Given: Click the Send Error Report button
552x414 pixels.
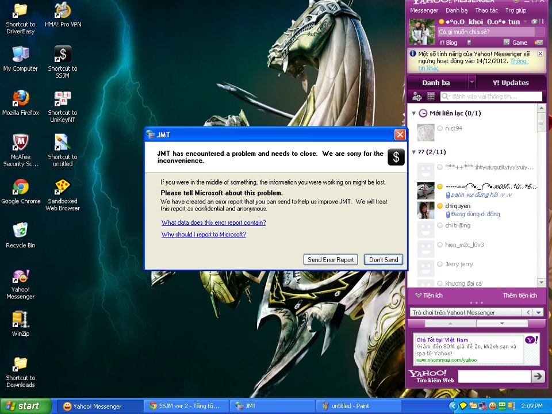Looking at the screenshot, I should (331, 260).
